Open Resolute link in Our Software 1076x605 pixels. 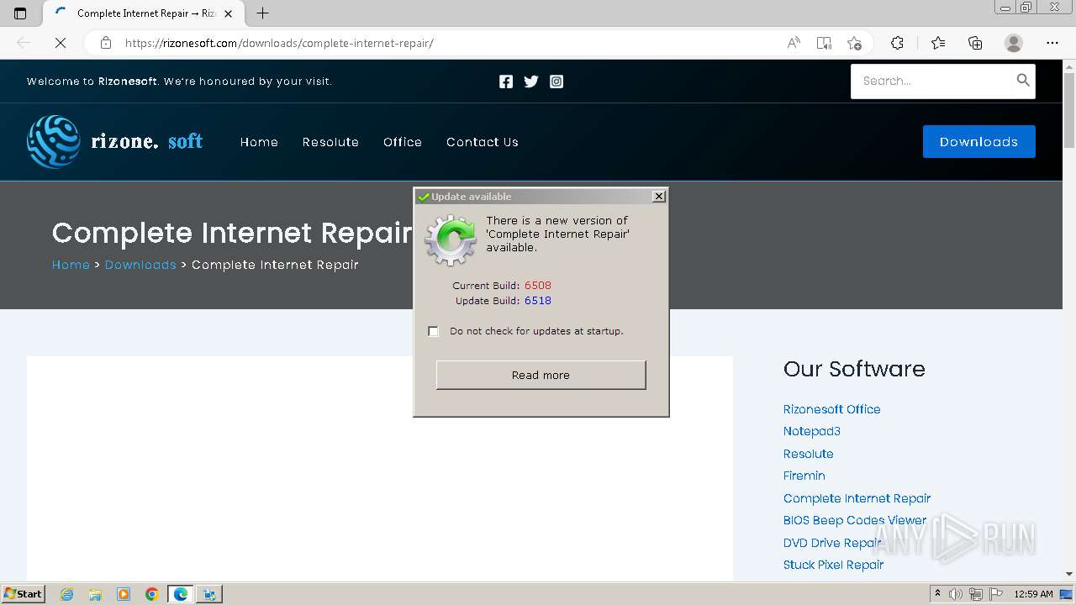tap(809, 454)
